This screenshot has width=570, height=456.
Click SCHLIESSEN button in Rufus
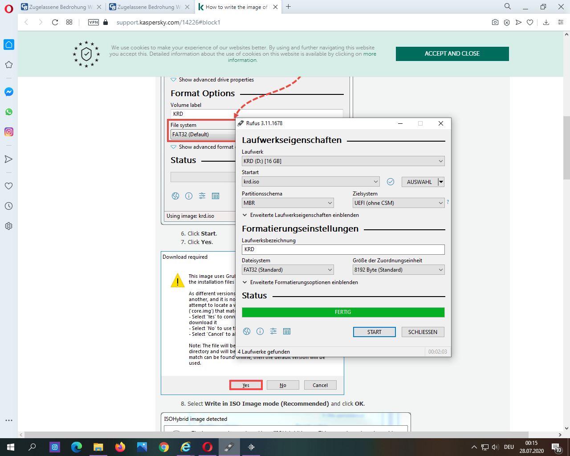(423, 332)
